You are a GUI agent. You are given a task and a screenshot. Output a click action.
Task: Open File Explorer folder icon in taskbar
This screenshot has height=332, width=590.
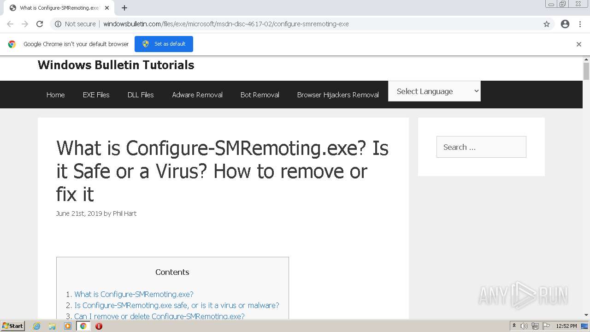[x=52, y=326]
